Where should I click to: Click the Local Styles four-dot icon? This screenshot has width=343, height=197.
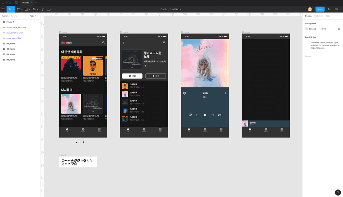coord(307,42)
